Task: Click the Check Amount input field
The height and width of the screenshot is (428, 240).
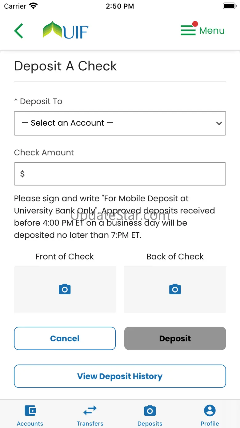Action: 120,174
